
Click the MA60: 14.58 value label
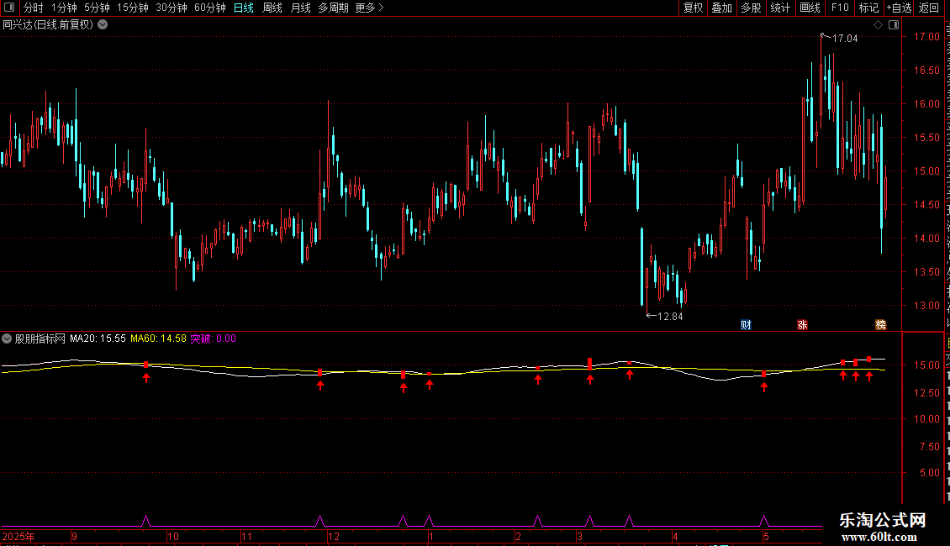click(x=158, y=339)
